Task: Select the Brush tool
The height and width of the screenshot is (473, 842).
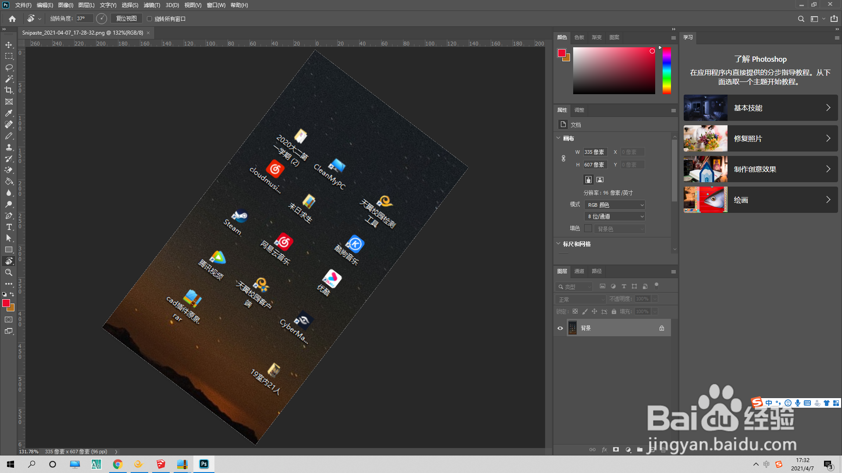Action: click(9, 136)
